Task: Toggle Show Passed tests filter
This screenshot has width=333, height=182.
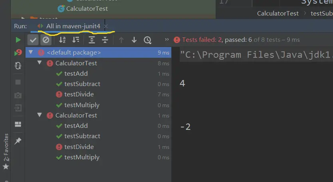Action: 33,40
